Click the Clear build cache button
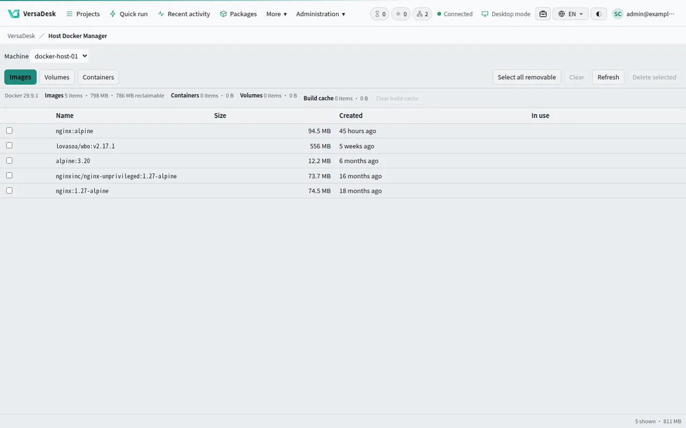 pyautogui.click(x=397, y=98)
